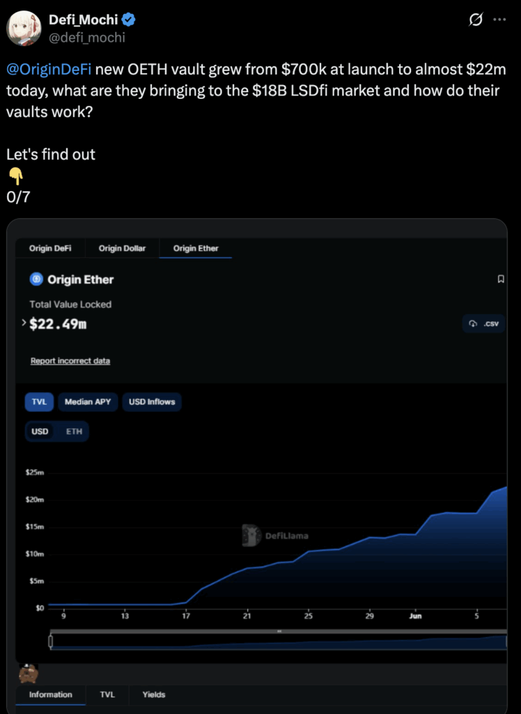Image resolution: width=521 pixels, height=714 pixels.
Task: Click the left handle of chart range slider
Action: pyautogui.click(x=50, y=641)
